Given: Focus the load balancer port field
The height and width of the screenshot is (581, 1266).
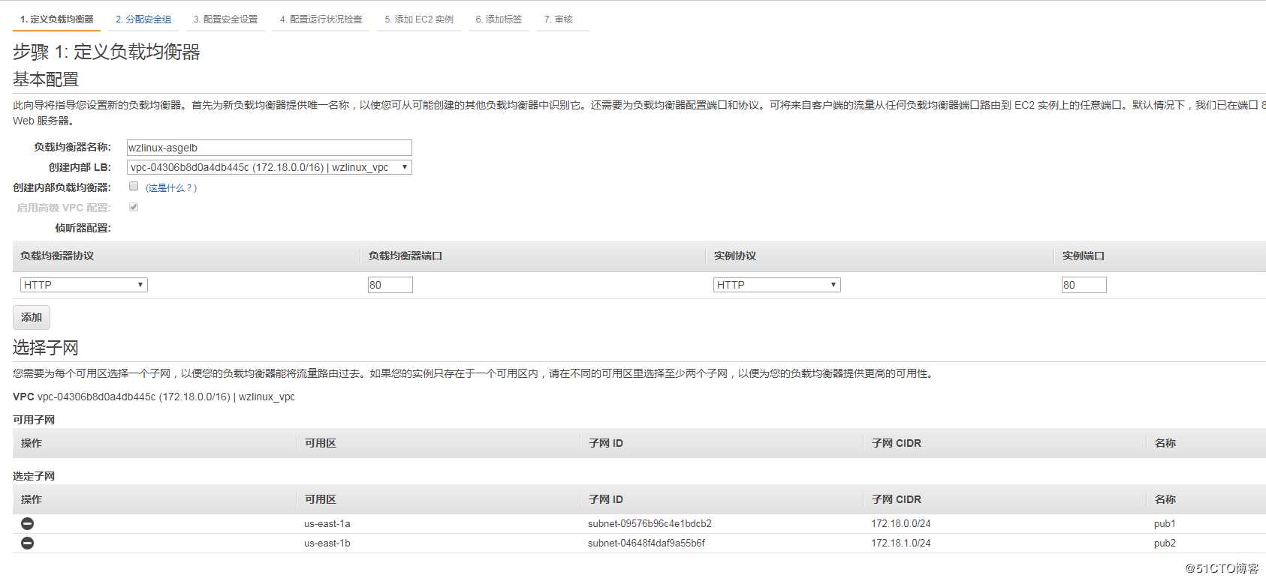Looking at the screenshot, I should [390, 285].
